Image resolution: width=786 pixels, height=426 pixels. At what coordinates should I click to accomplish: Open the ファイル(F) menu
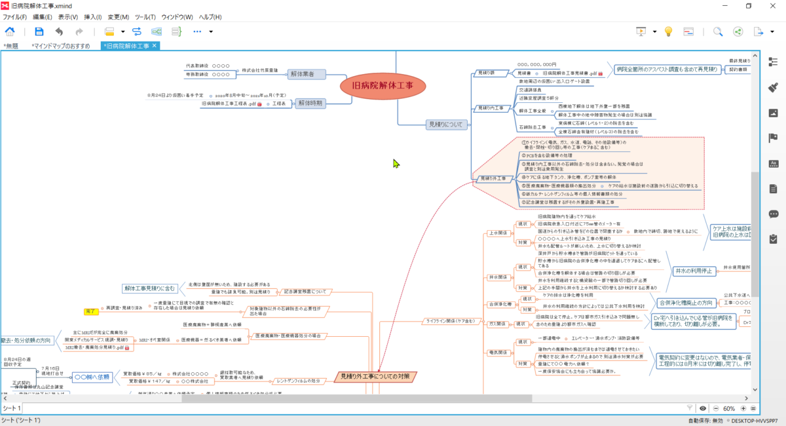(15, 16)
